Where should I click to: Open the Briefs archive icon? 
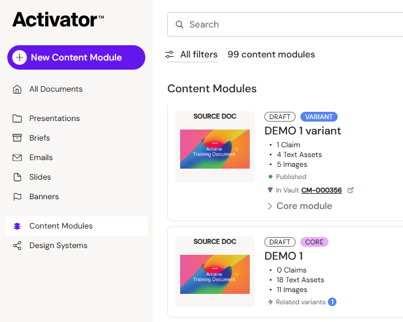click(x=17, y=138)
